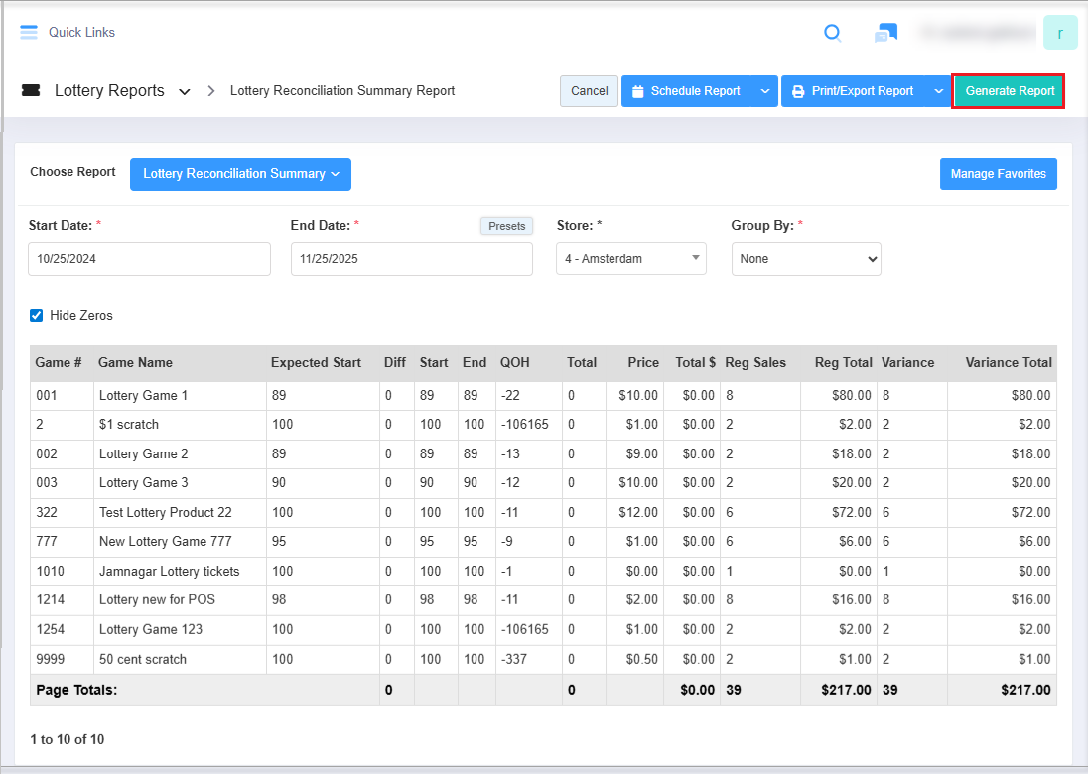Click the Cancel button
The width and height of the screenshot is (1088, 774).
(x=589, y=91)
